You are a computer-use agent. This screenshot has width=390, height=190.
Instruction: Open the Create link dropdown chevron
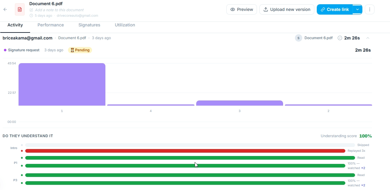[357, 9]
